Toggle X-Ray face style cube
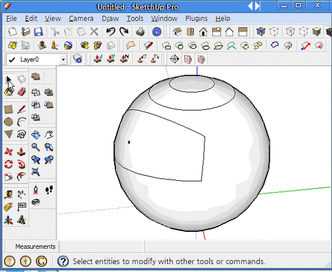The image size is (332, 272). point(261,32)
